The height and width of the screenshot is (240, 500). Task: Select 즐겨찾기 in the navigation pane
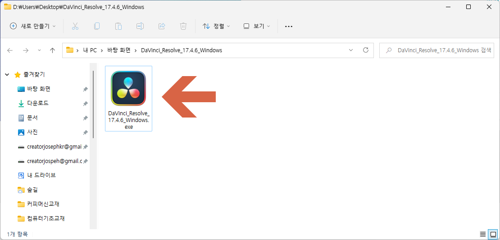(x=34, y=75)
